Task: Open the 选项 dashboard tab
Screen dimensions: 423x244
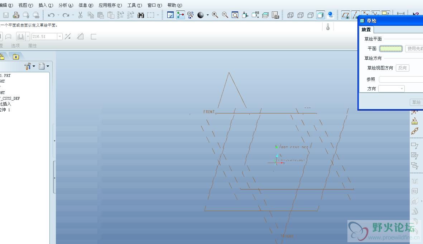Action: (15, 45)
